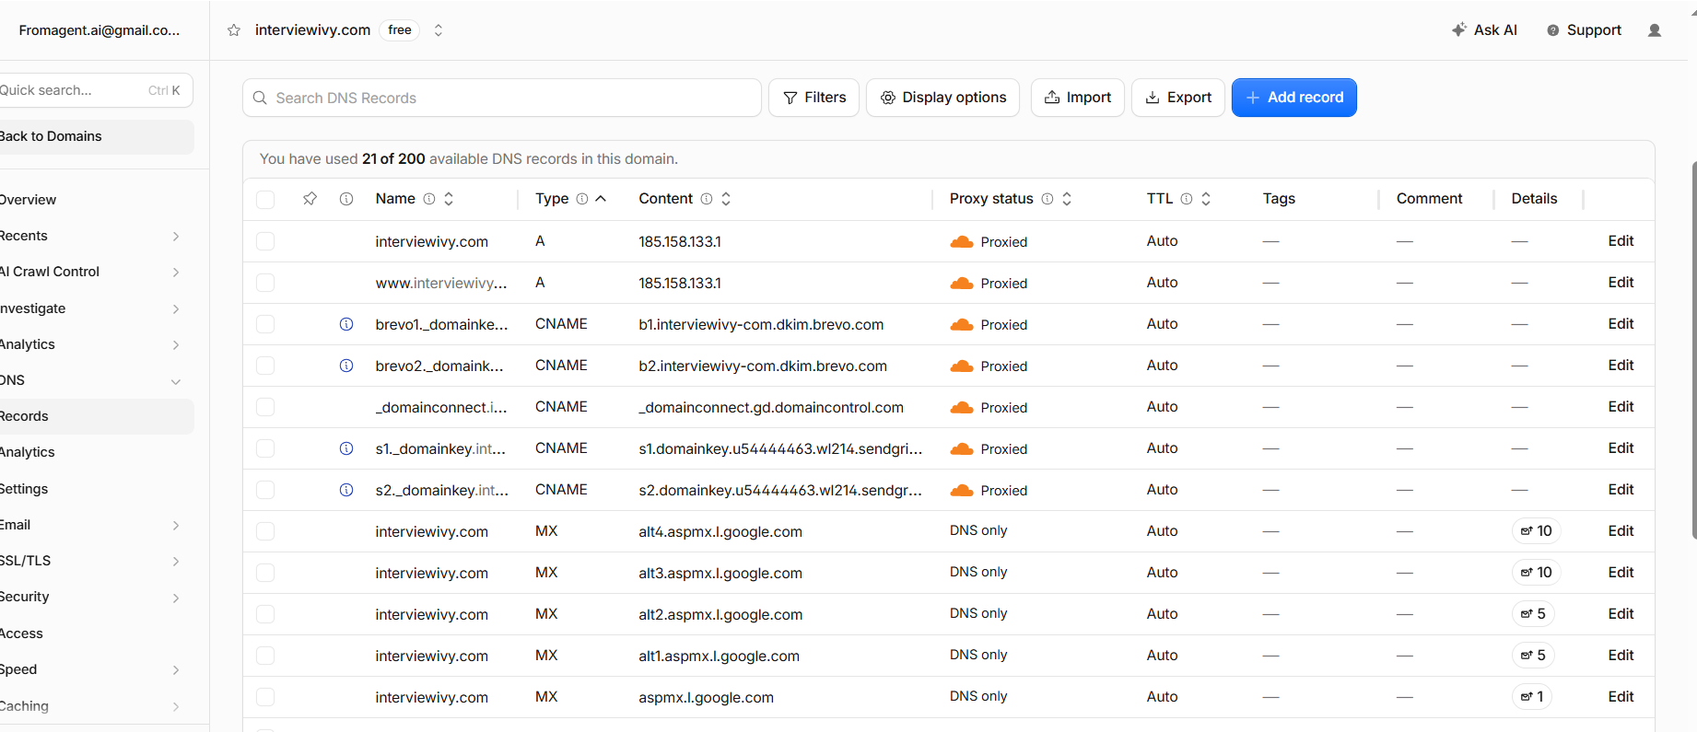
Task: Expand the SSL/TLS sidebar section
Action: pos(176,562)
